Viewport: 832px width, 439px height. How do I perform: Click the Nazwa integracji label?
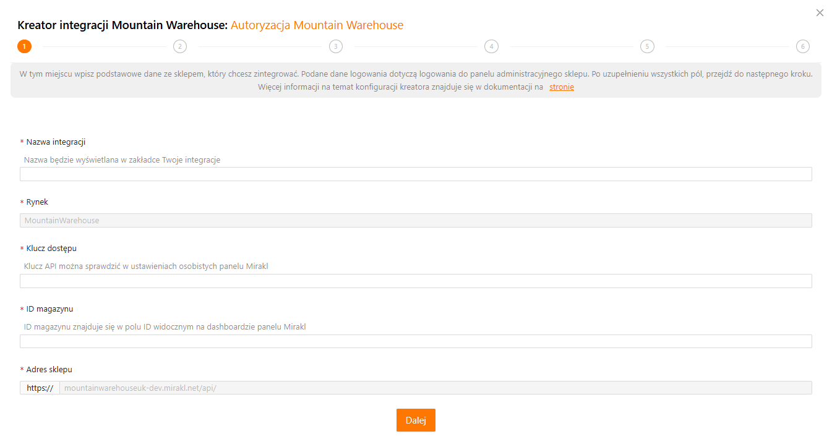click(x=56, y=142)
